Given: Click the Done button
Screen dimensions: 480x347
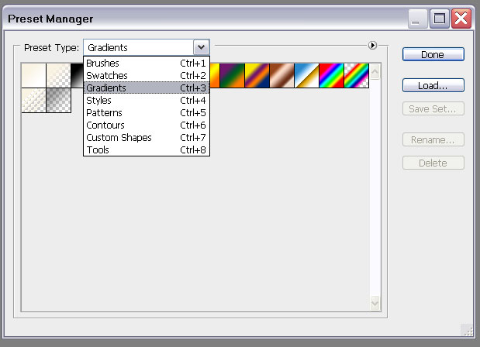Looking at the screenshot, I should [433, 54].
